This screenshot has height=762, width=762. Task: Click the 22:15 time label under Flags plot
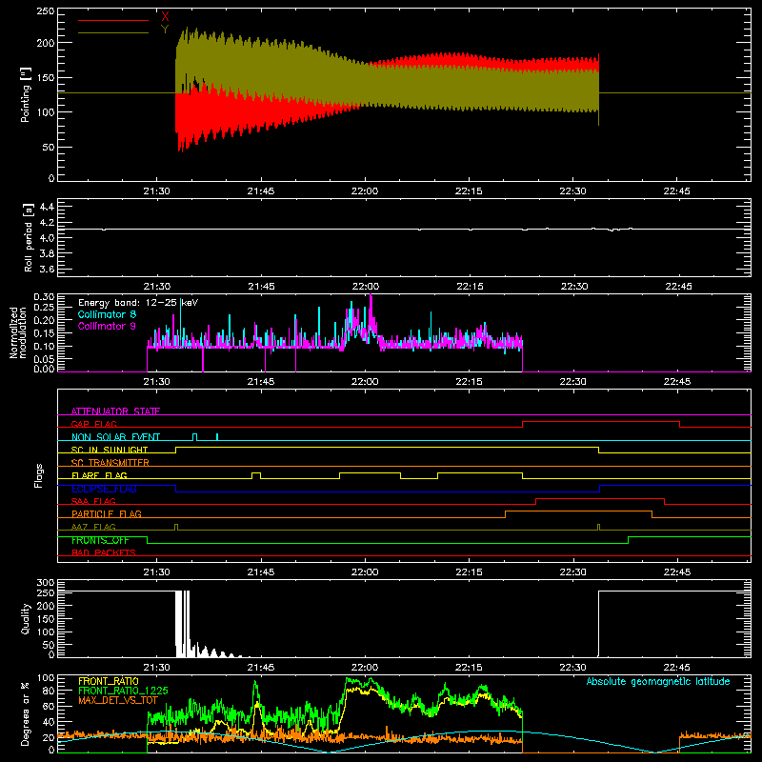point(469,572)
